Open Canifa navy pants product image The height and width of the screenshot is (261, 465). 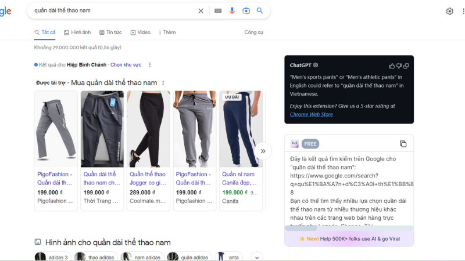tap(241, 129)
